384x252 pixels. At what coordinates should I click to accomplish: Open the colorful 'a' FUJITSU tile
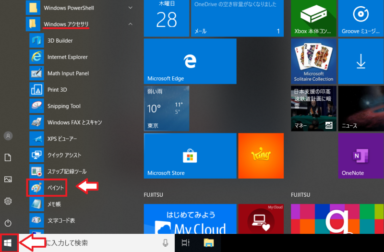click(337, 219)
